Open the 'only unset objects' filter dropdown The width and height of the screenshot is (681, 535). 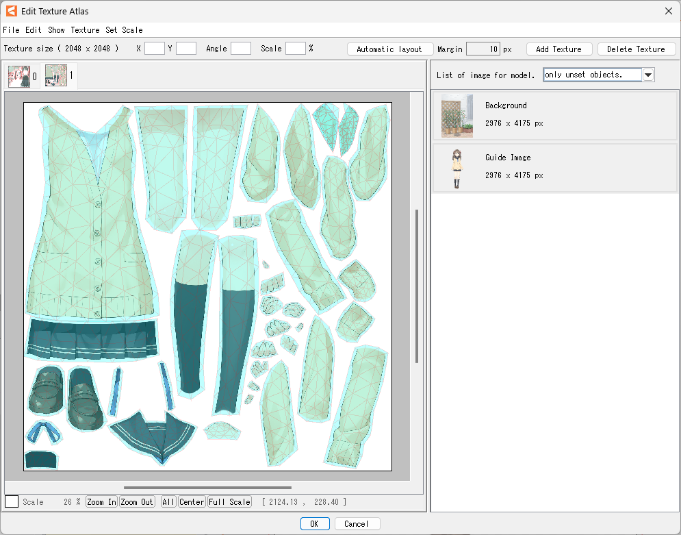coord(647,75)
